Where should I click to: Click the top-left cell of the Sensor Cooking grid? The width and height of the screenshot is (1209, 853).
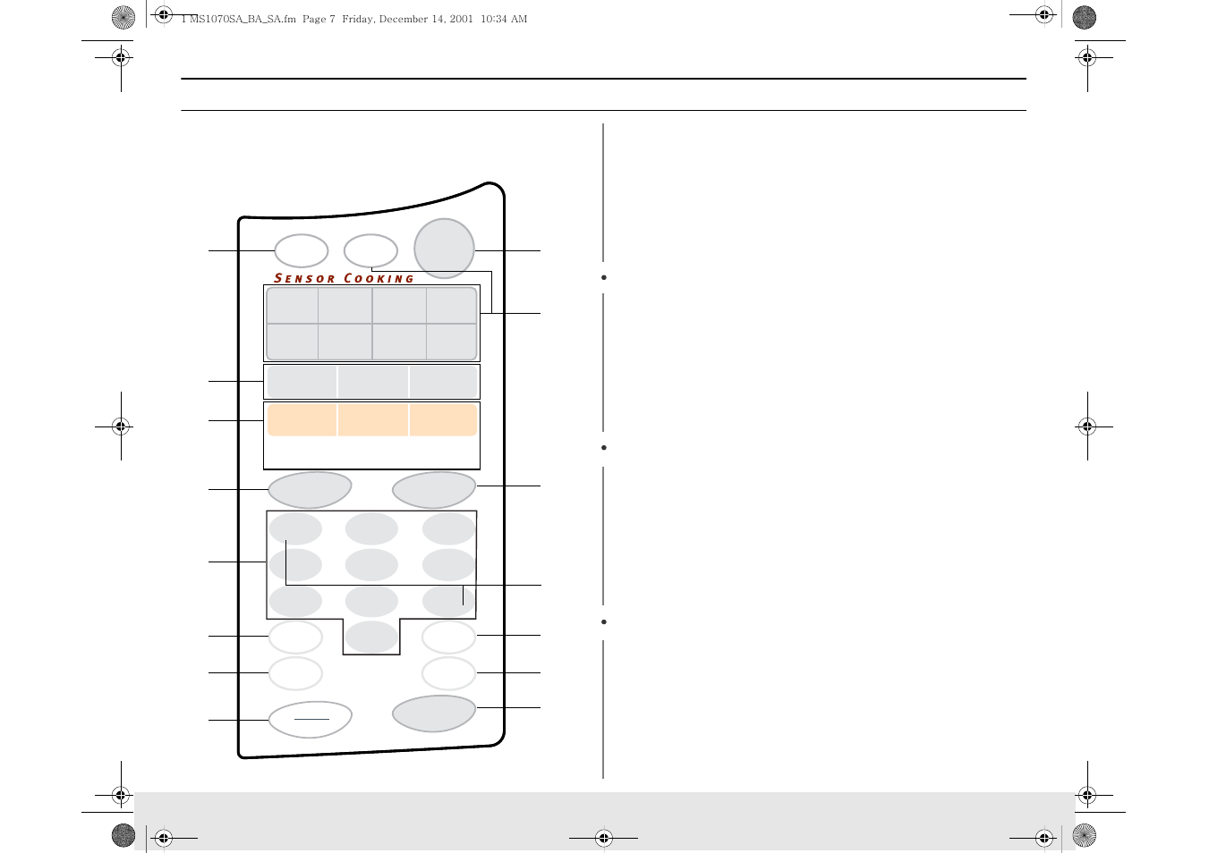tap(293, 306)
